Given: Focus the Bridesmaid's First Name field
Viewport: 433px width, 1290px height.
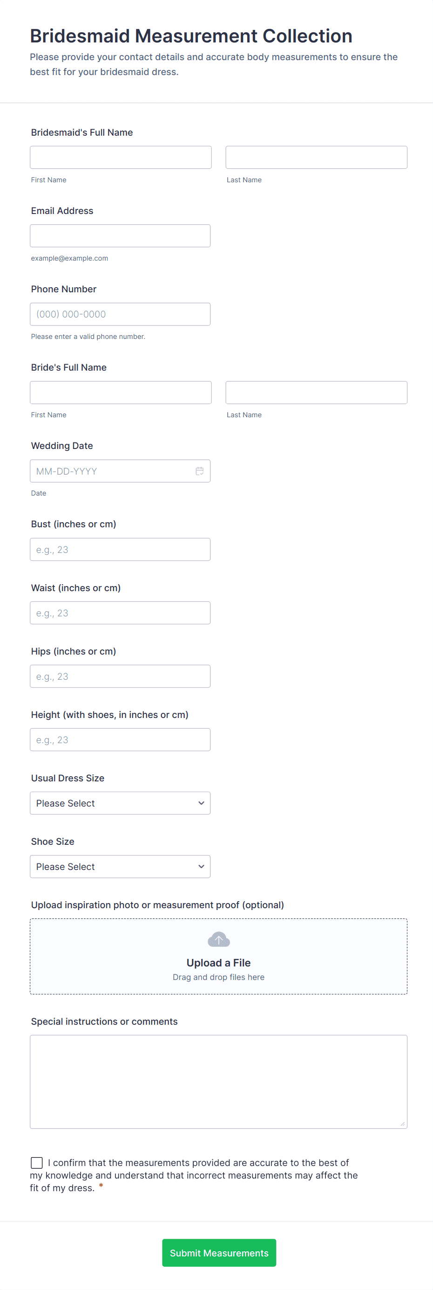Looking at the screenshot, I should 121,157.
